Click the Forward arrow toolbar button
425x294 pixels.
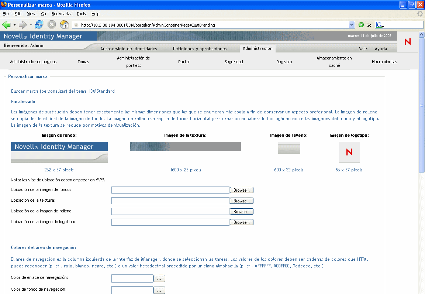pyautogui.click(x=23, y=25)
